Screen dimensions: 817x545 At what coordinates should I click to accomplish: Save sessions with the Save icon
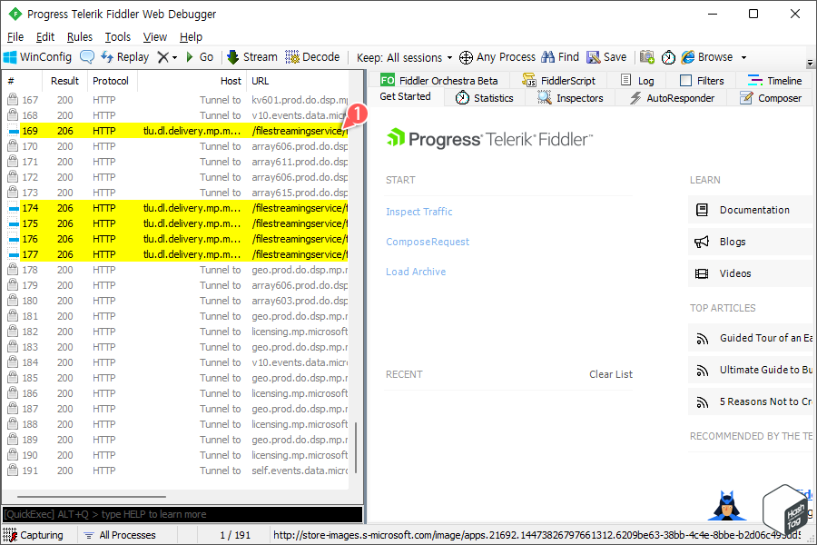[606, 57]
